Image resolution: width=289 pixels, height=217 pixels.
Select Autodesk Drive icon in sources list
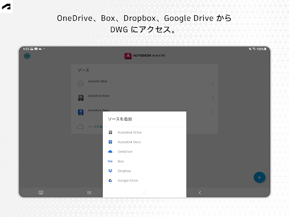coord(81,98)
